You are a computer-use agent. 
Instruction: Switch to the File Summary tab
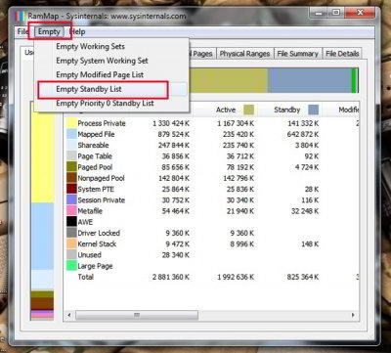[x=297, y=54]
